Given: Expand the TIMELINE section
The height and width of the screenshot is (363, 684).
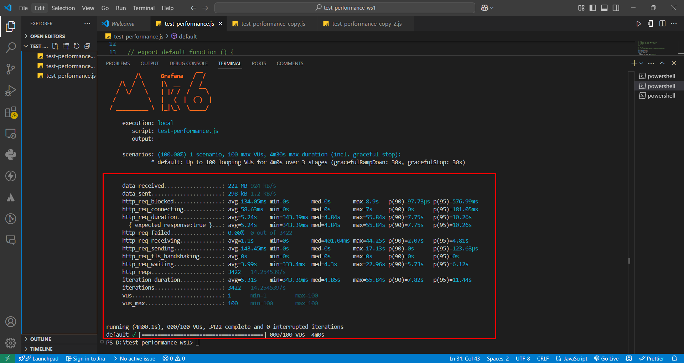Looking at the screenshot, I should click(41, 349).
